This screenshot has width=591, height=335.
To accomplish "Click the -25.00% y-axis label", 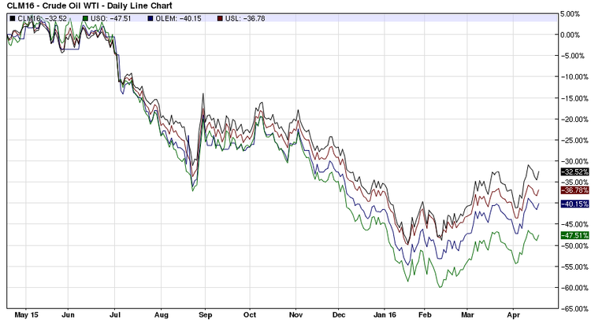I will pyautogui.click(x=572, y=140).
